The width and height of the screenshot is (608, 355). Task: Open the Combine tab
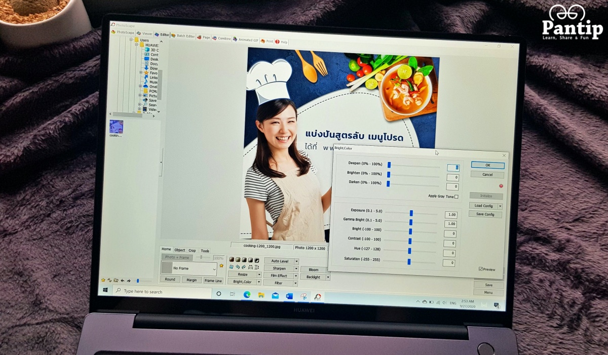coord(222,38)
